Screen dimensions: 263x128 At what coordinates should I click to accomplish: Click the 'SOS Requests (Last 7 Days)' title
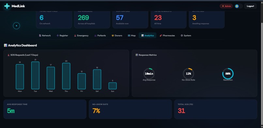[x=24, y=55]
